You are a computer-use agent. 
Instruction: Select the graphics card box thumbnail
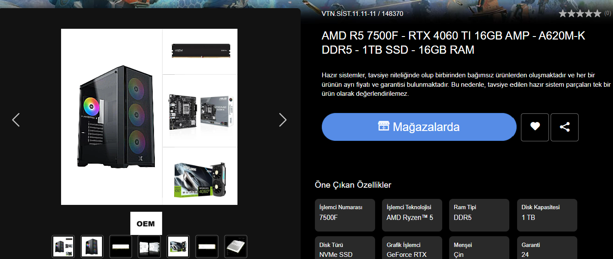(178, 247)
